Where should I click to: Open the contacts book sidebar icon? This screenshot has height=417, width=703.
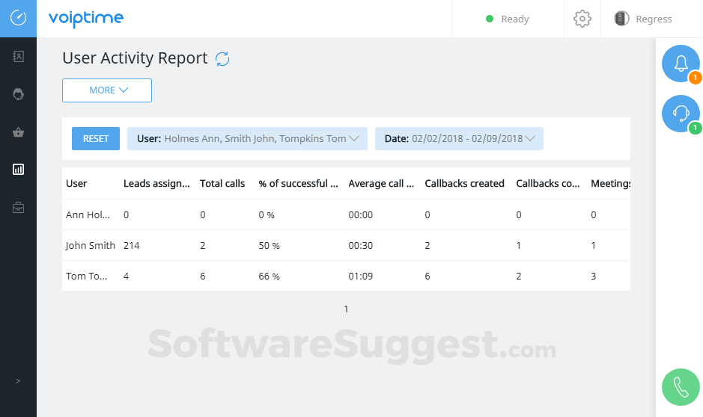[18, 56]
